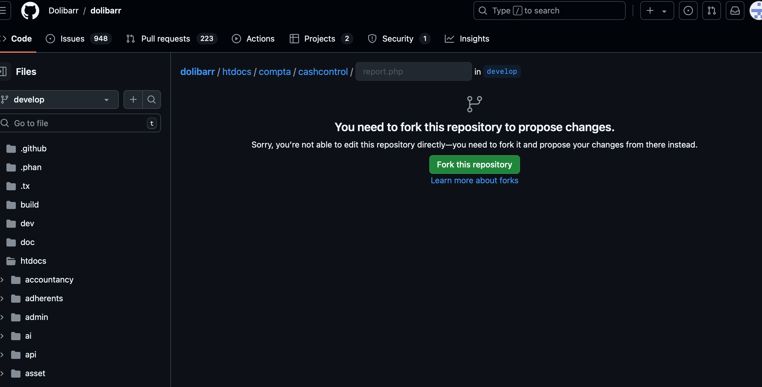Expand the adherents folder chevron
Image resolution: width=762 pixels, height=387 pixels.
tap(2, 299)
